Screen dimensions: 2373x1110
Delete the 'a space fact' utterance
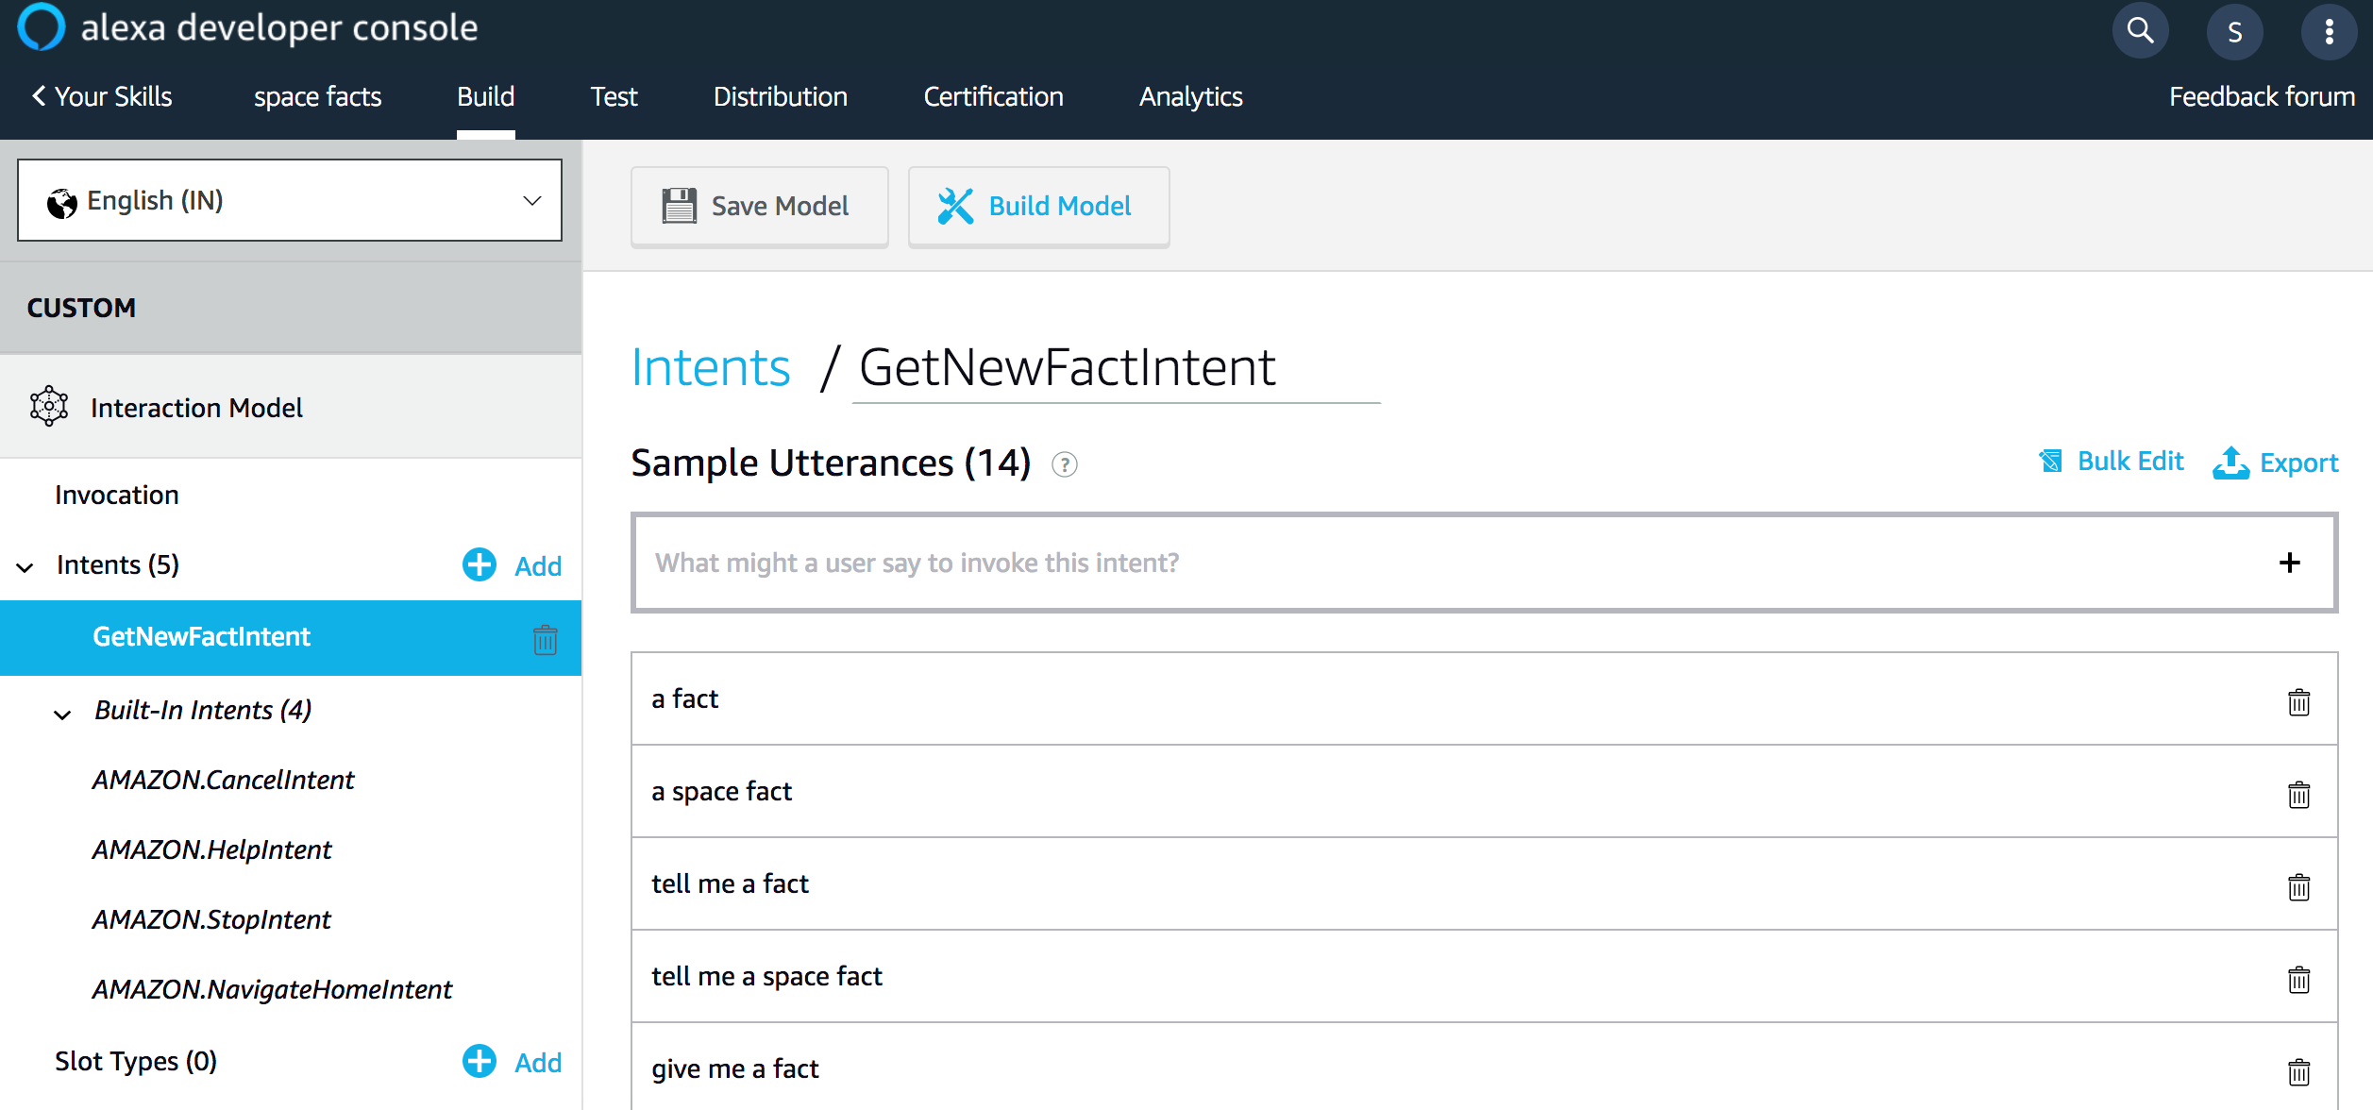click(2299, 794)
